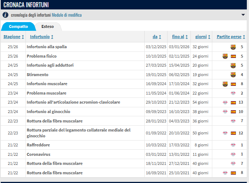Click Barcelona crest in Infortunio alla spalla row
This screenshot has height=183, width=249.
233,47
